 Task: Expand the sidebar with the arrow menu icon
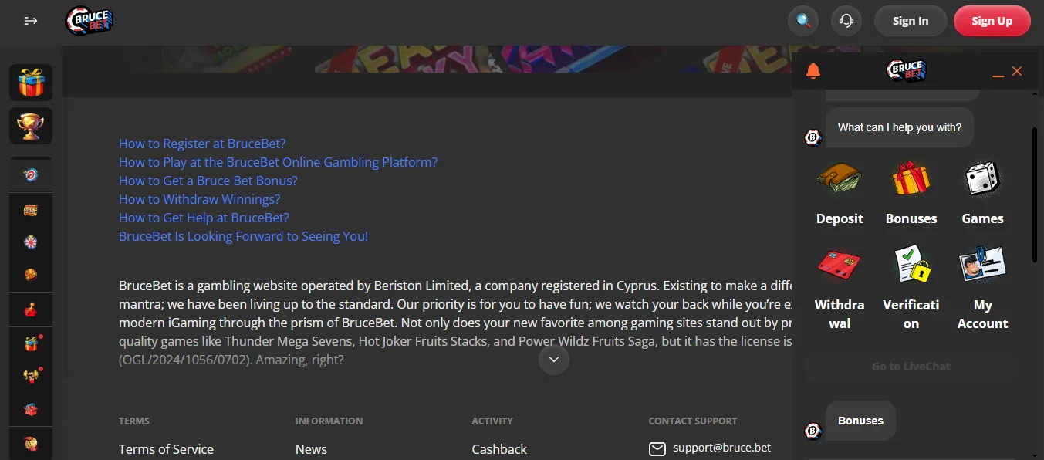[x=31, y=21]
